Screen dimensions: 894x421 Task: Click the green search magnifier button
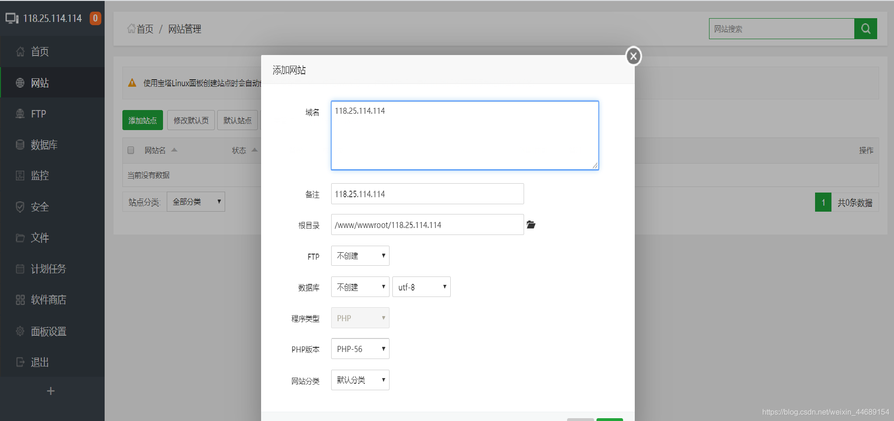pyautogui.click(x=866, y=29)
